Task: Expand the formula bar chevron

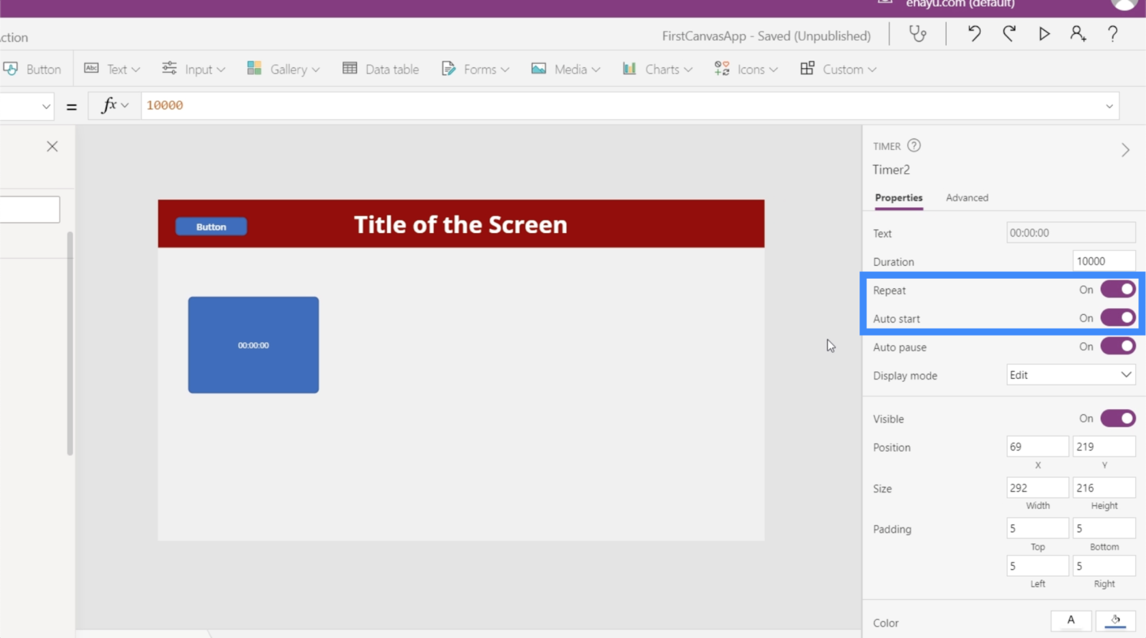Action: point(1109,106)
